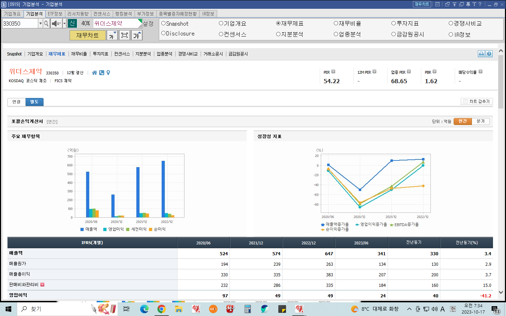The height and width of the screenshot is (316, 506).
Task: Click the speaker sound icon in toolbar
Action: coord(56,24)
